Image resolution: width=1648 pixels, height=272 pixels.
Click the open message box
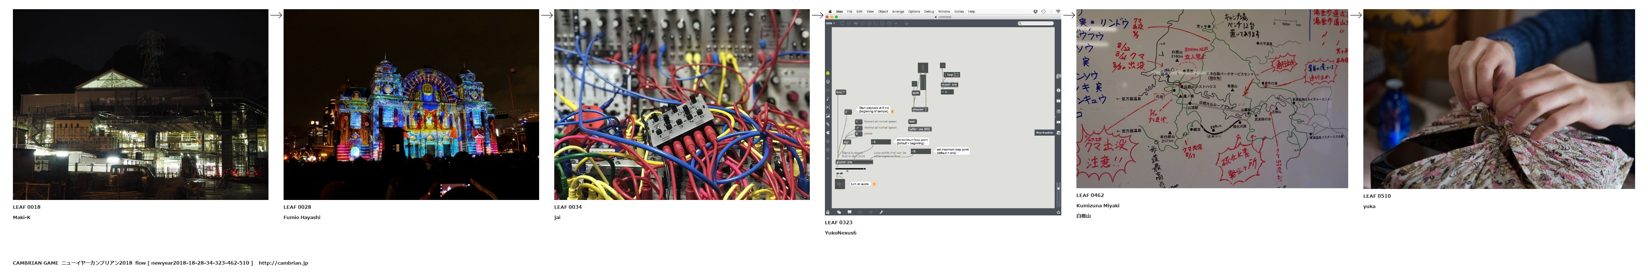[x=916, y=93]
